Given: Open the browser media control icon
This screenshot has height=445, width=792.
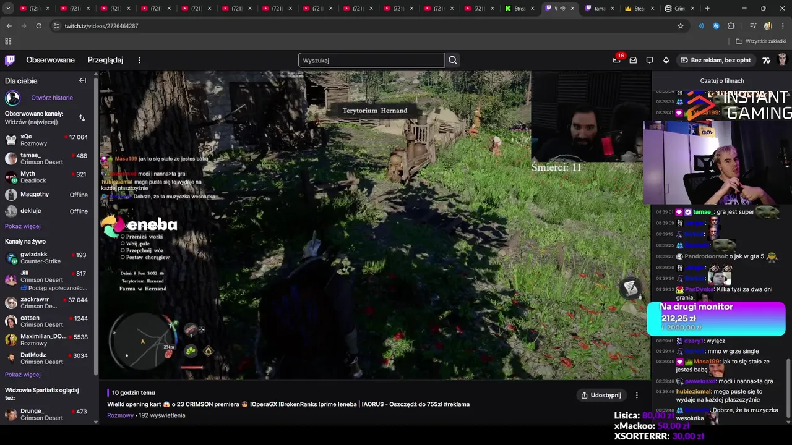Looking at the screenshot, I should [x=752, y=26].
